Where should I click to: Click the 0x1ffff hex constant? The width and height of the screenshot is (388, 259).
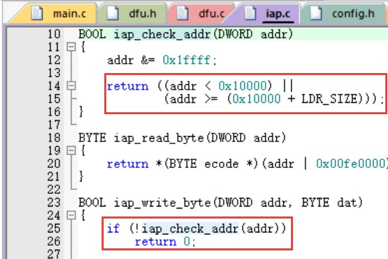pos(187,60)
